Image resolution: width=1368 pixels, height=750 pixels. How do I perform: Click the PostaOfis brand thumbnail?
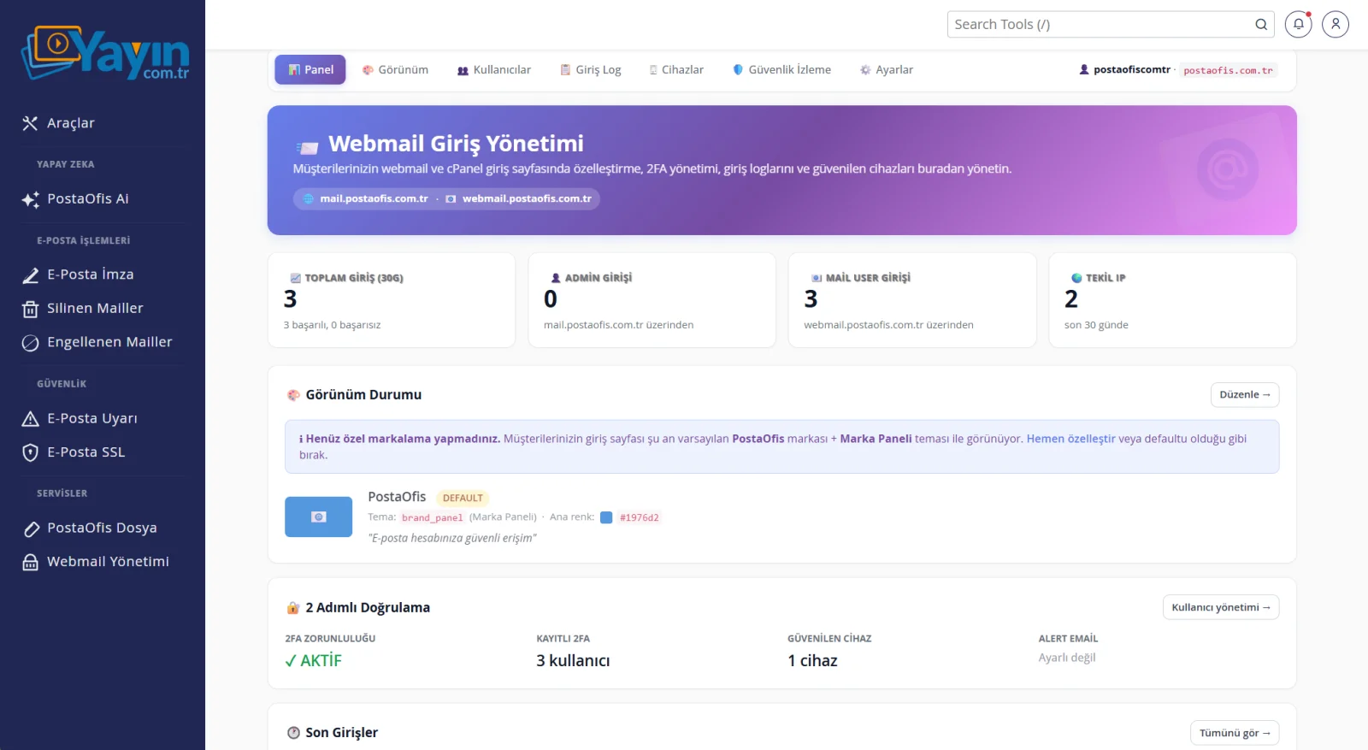[318, 517]
